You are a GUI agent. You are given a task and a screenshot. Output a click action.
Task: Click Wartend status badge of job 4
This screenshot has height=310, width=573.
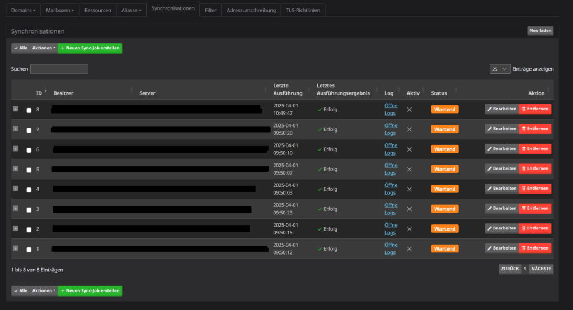point(445,189)
